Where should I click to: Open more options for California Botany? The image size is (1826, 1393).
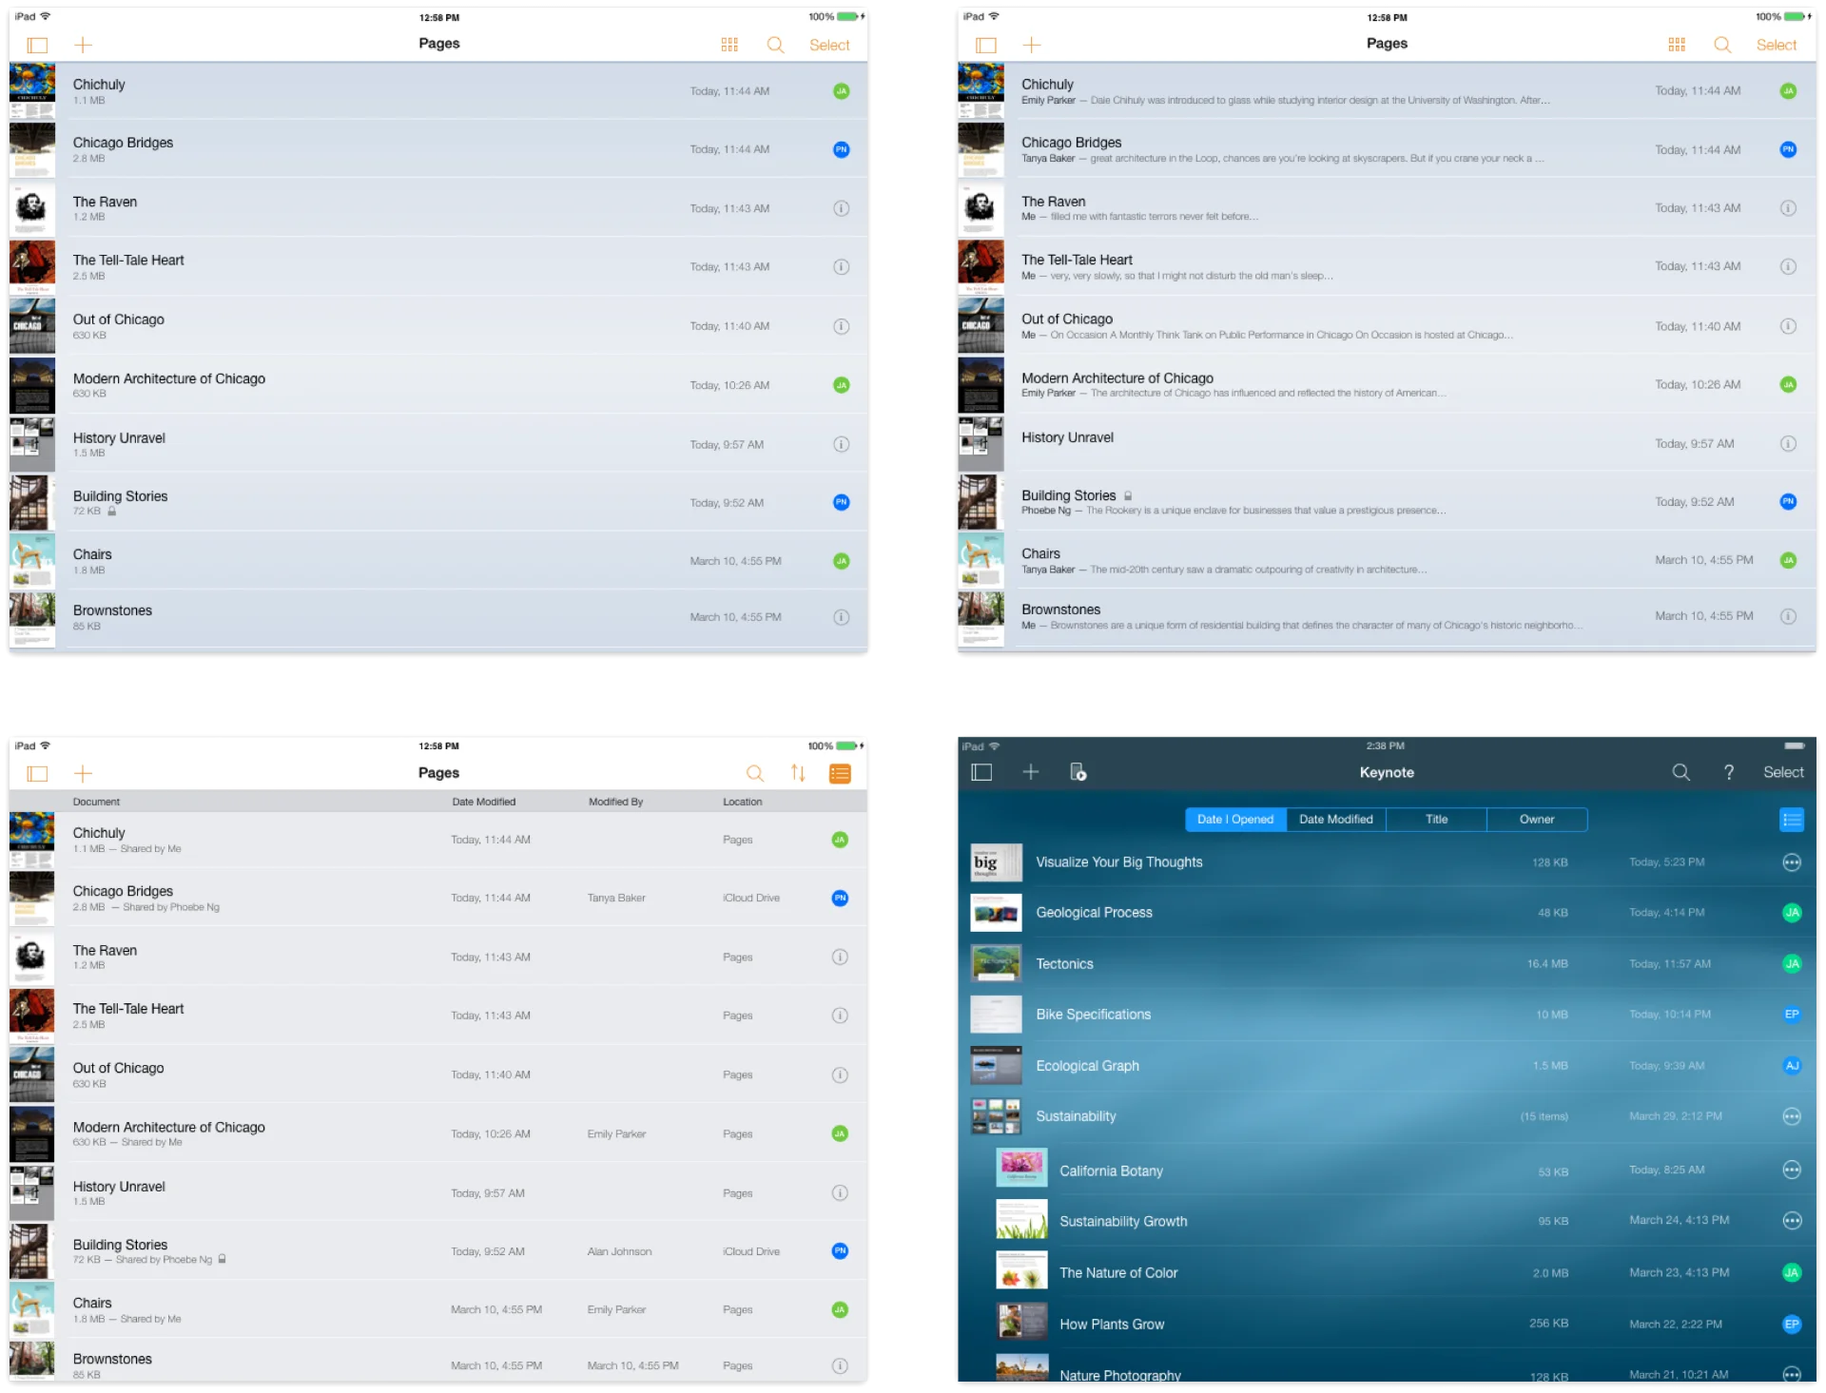point(1791,1170)
